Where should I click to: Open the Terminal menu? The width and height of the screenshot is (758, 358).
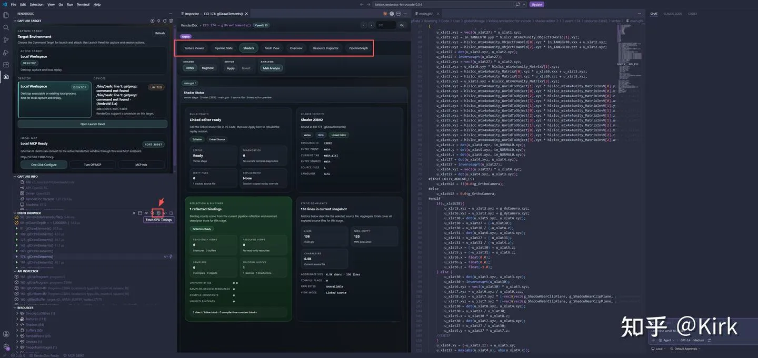83,4
